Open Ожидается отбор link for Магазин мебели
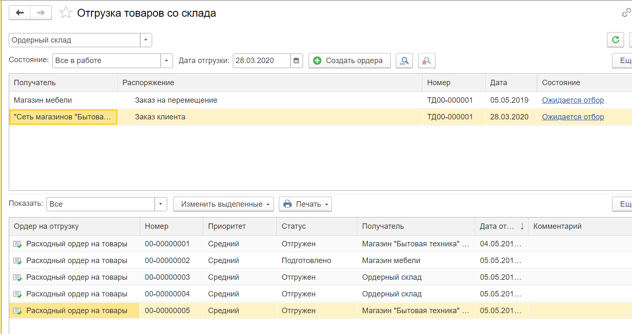This screenshot has height=334, width=632. [573, 100]
